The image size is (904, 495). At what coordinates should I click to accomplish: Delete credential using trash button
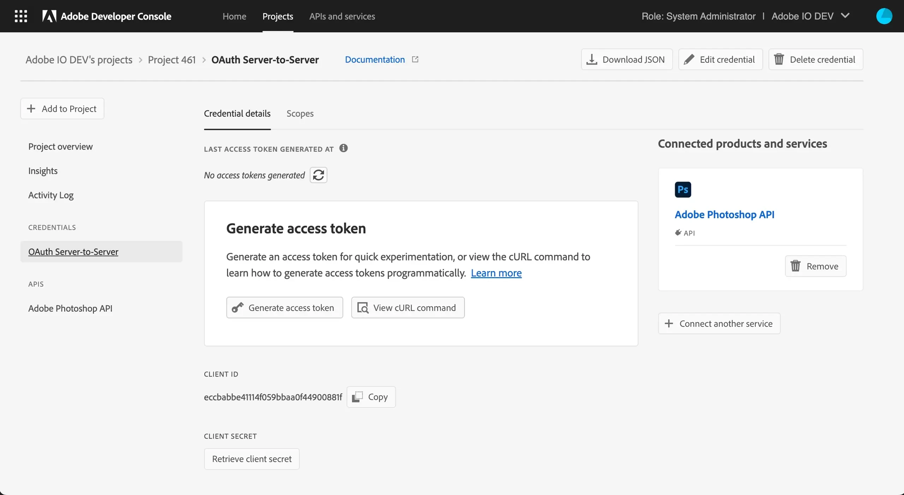(x=815, y=60)
